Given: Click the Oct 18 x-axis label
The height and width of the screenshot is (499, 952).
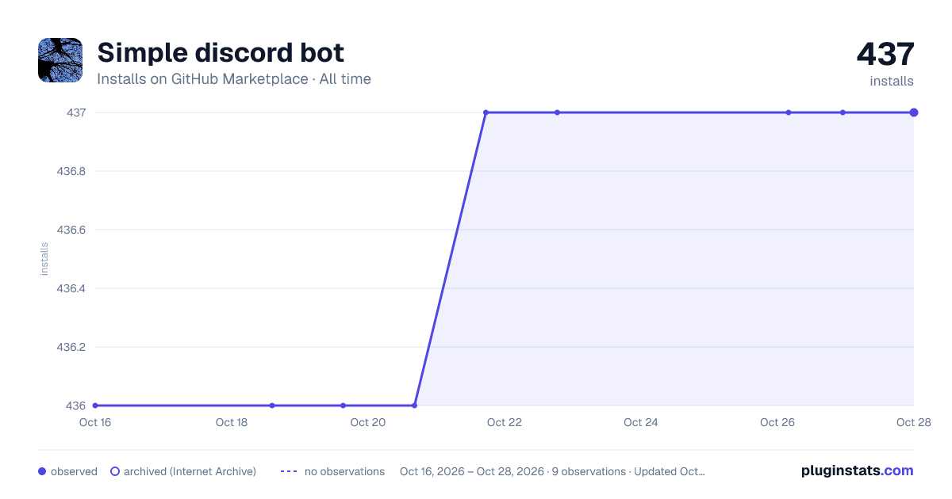Looking at the screenshot, I should [x=232, y=422].
